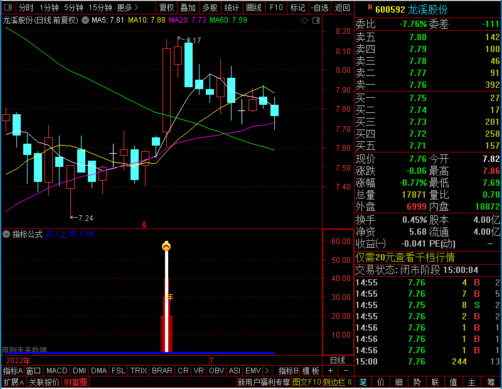Select the 笔 tick-detail tab
The height and width of the screenshot is (389, 502).
363,382
